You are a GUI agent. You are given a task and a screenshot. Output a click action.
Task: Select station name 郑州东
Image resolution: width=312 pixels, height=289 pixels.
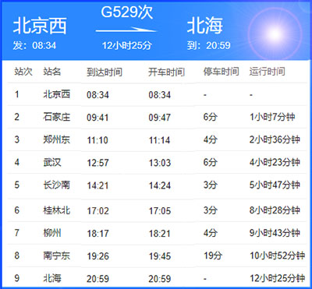57,139
